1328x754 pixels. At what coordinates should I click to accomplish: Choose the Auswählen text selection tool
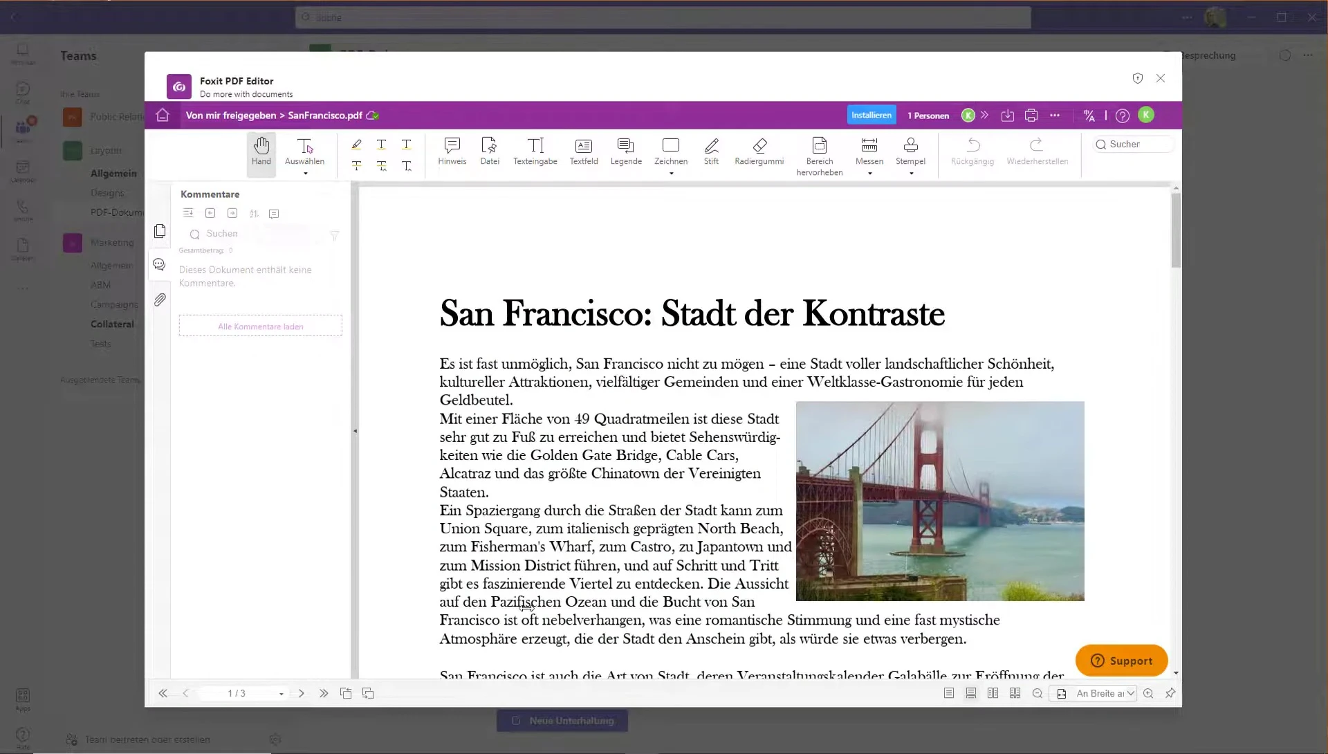click(304, 152)
